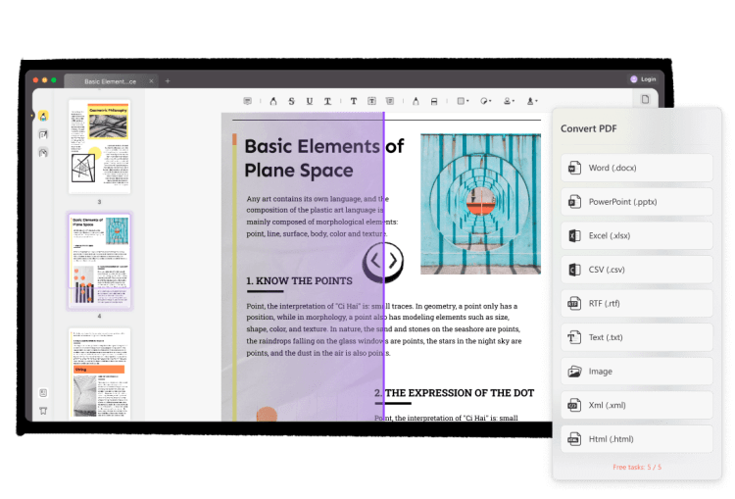Viewport: 735px width, 499px height.
Task: Convert PDF to Text (.txt)
Action: pos(637,337)
